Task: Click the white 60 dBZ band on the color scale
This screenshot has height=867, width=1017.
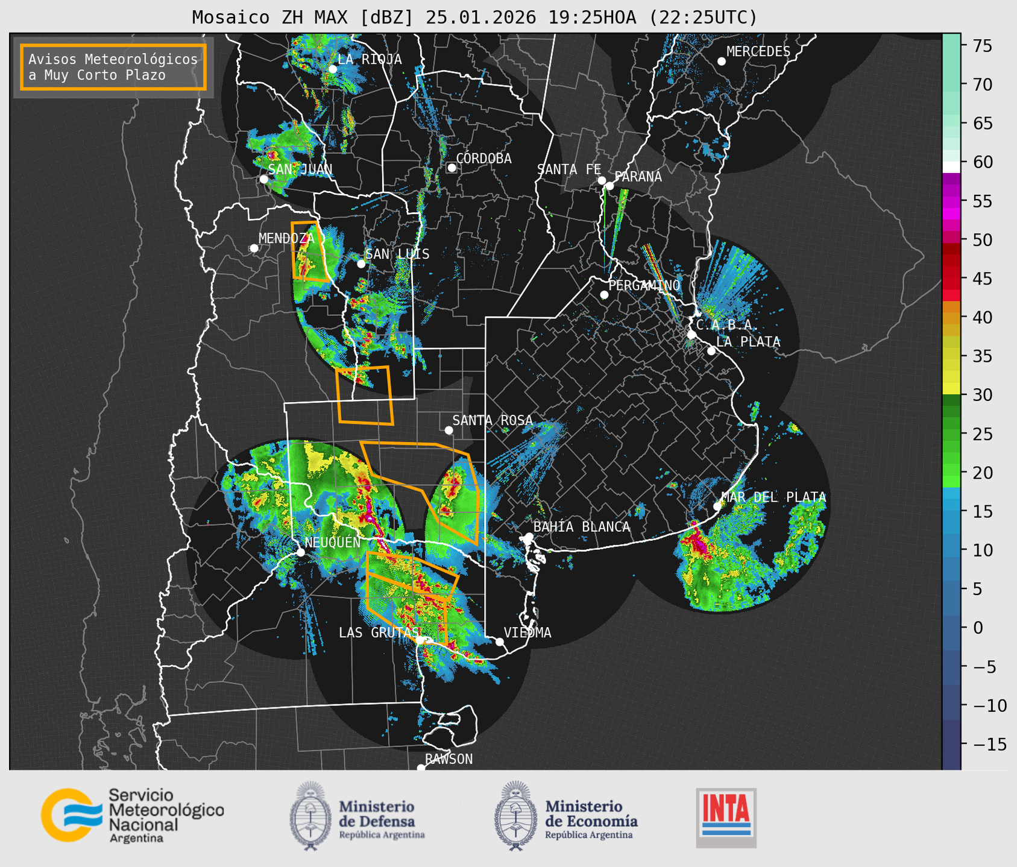Action: [951, 166]
